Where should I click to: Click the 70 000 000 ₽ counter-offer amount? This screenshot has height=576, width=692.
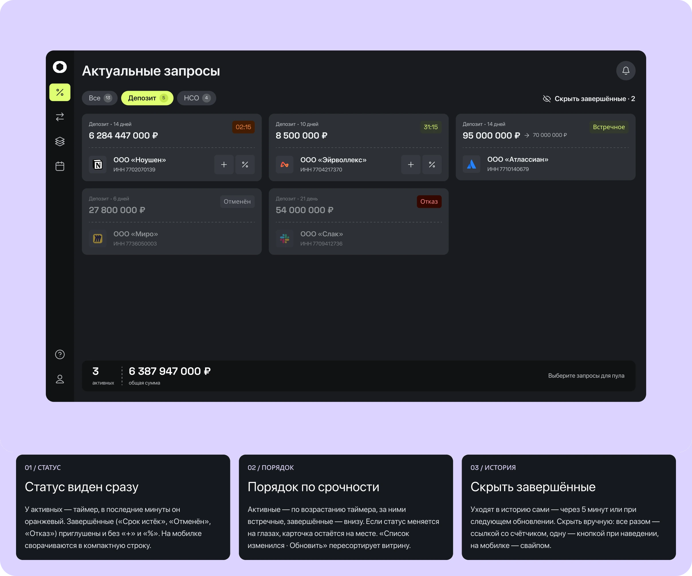coord(550,135)
